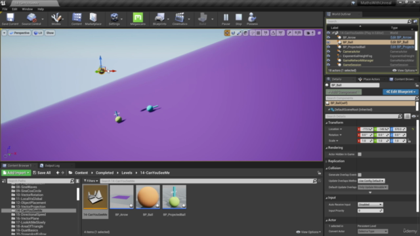Click the Add Component button
This screenshot has width=420, height=236.
344,92
